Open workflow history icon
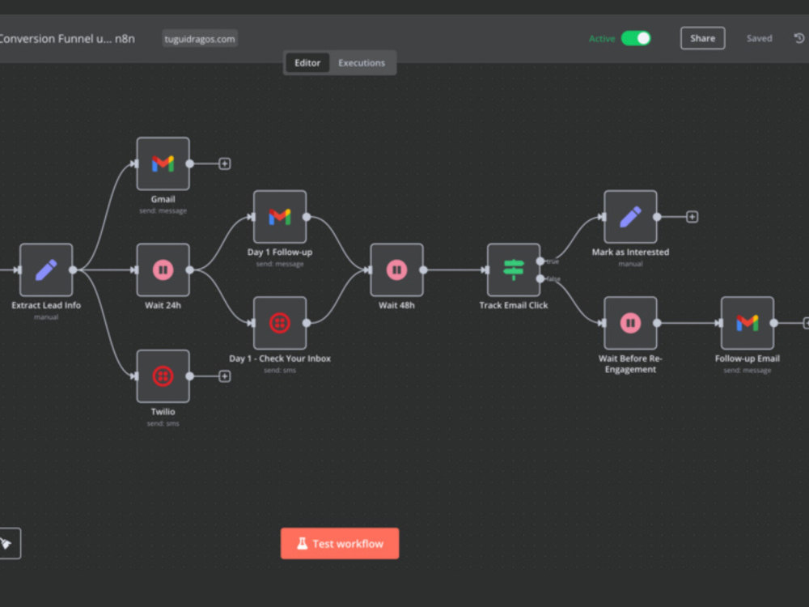809x607 pixels. point(799,38)
